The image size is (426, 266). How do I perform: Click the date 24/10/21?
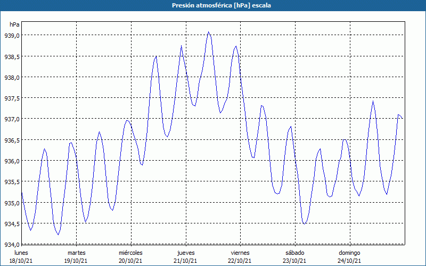click(x=349, y=261)
